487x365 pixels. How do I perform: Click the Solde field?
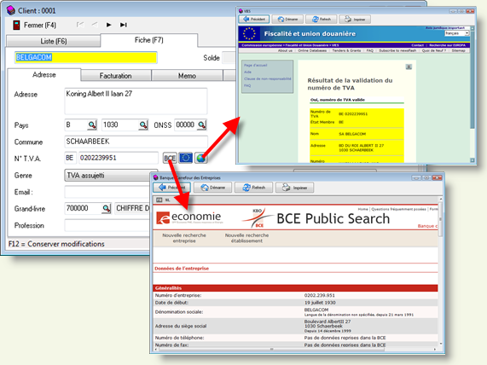[x=229, y=58]
